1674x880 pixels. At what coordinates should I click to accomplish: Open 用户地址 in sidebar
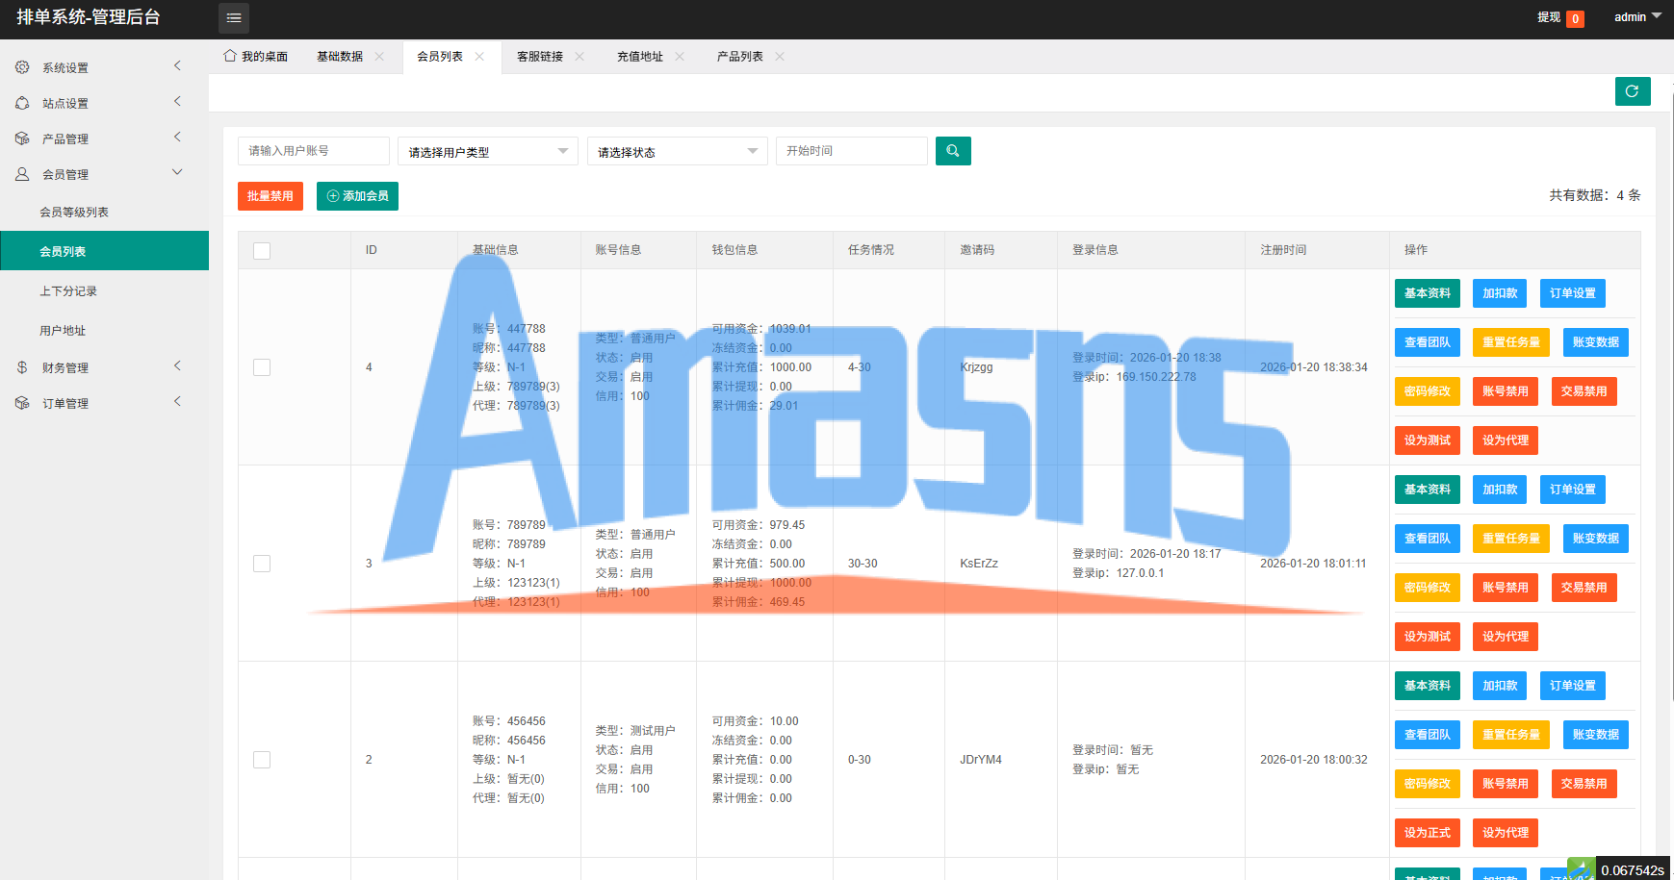(x=104, y=330)
